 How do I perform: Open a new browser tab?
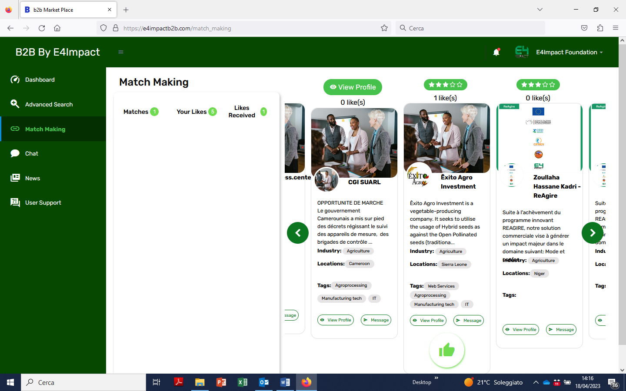point(126,10)
